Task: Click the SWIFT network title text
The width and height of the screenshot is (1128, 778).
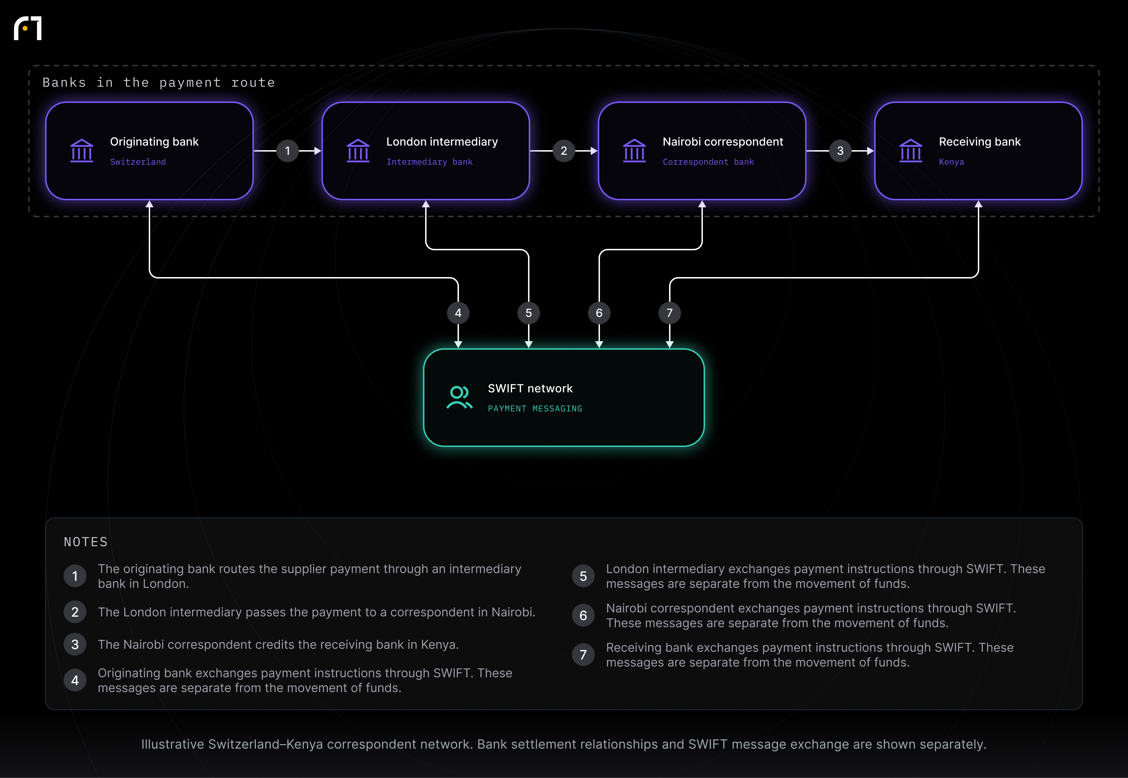Action: pyautogui.click(x=531, y=388)
